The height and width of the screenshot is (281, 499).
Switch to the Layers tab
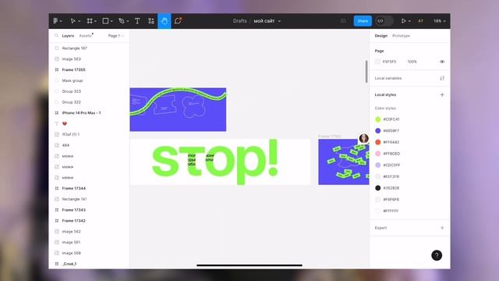(x=68, y=36)
